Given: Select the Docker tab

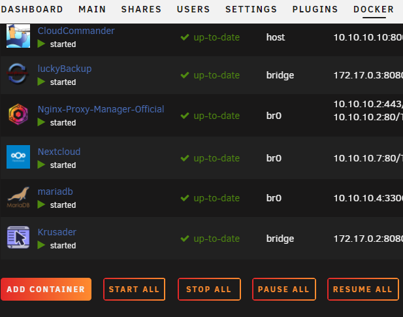Looking at the screenshot, I should click(x=374, y=9).
